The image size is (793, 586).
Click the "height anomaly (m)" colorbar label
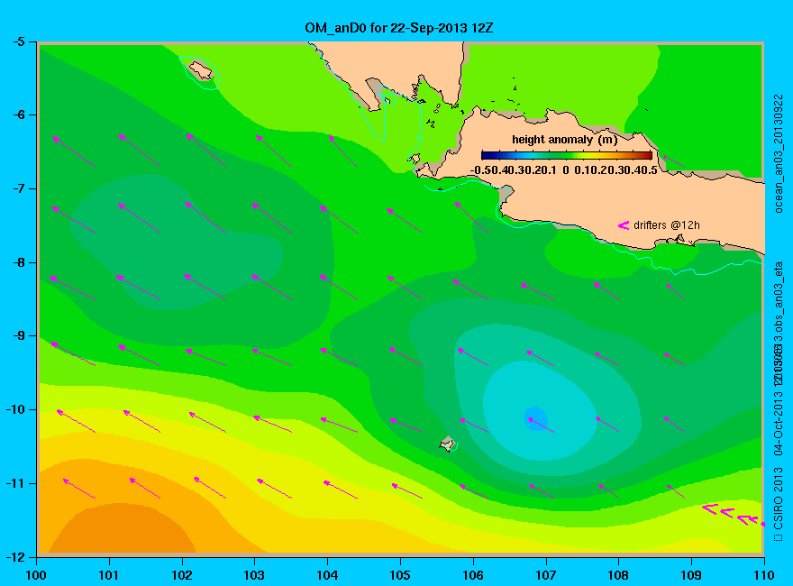tap(564, 140)
